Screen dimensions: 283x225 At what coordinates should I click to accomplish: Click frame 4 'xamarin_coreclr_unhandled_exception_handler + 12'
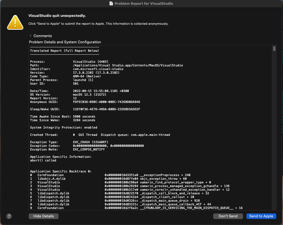pos(130,190)
